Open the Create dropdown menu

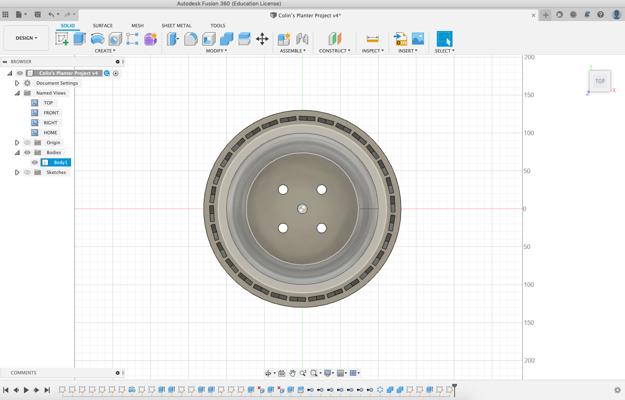(x=105, y=50)
